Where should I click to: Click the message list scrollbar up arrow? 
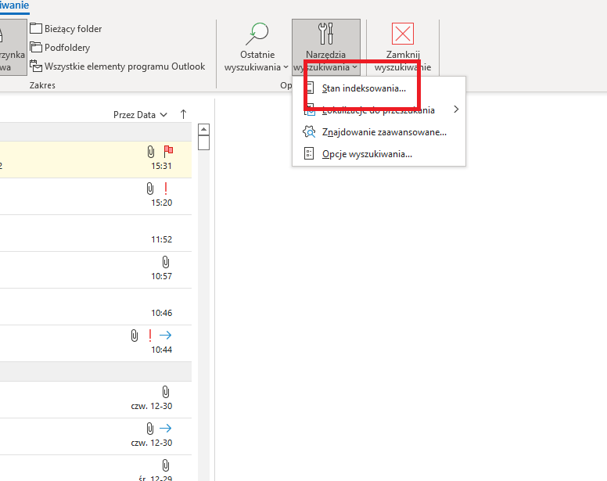tap(203, 129)
